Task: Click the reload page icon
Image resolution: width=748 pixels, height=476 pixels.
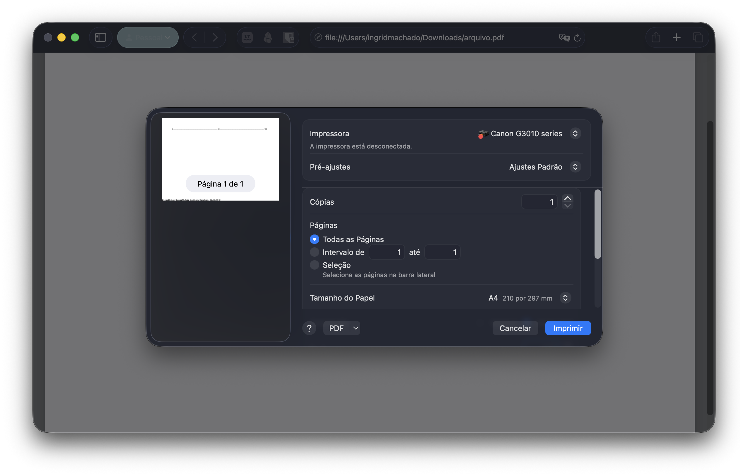Action: pos(577,37)
